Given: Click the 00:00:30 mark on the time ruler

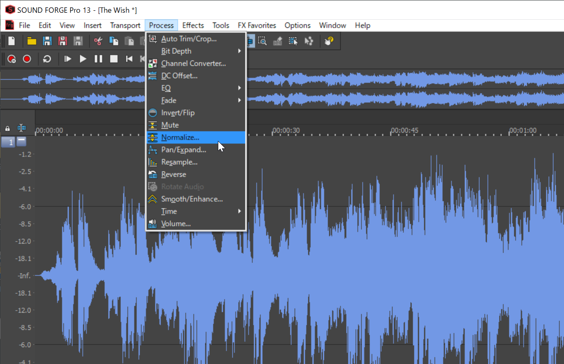Looking at the screenshot, I should pos(286,131).
